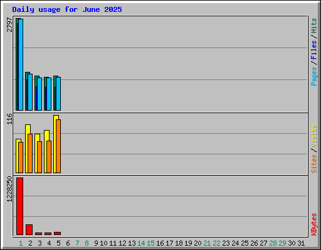Click day 27 on the date axis
This screenshot has height=250, width=321.
pyautogui.click(x=263, y=243)
